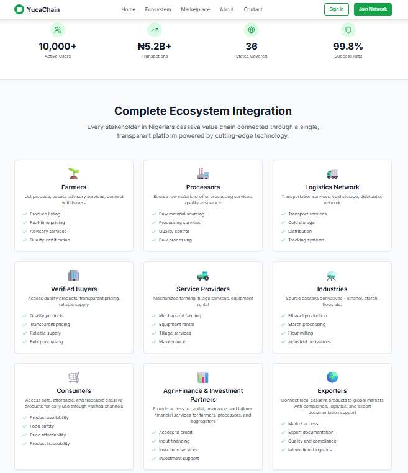This screenshot has width=408, height=473.
Task: Click the YucaChain logo icon
Action: 19,9
